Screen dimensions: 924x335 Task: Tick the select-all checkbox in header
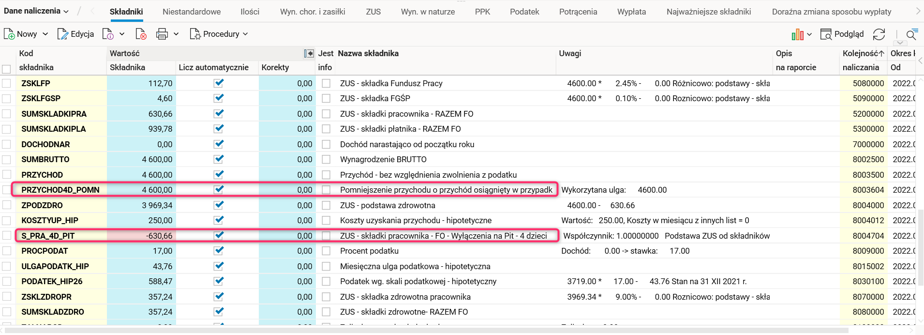coord(6,69)
